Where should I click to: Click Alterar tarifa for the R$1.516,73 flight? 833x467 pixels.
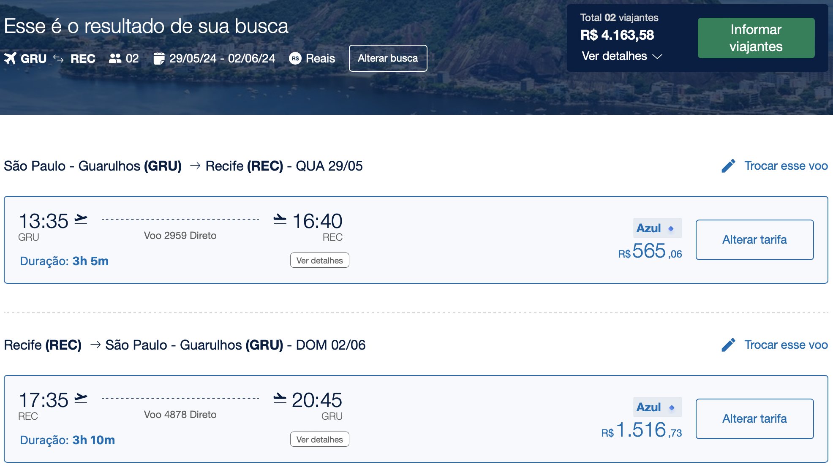pyautogui.click(x=754, y=419)
